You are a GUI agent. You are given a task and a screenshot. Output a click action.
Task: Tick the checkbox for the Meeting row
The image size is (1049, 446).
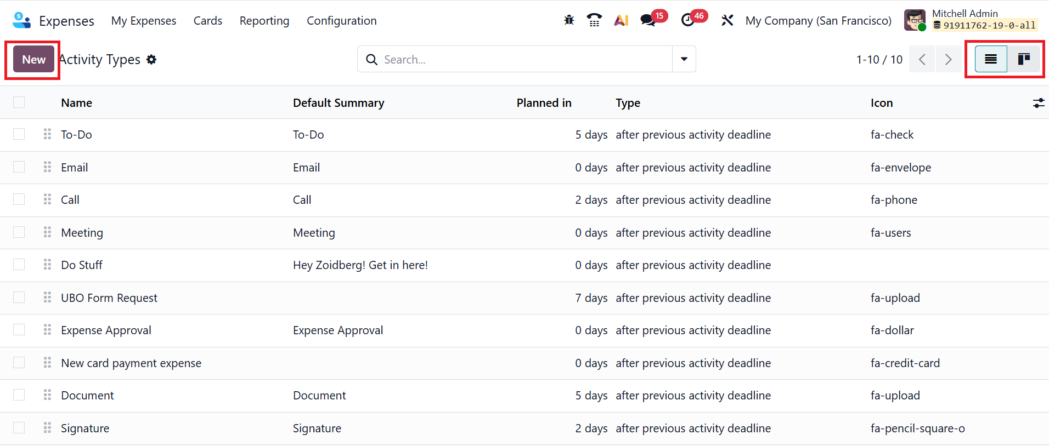pos(19,232)
